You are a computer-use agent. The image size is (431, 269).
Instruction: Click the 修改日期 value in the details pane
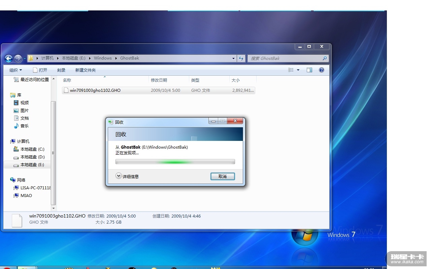(121, 216)
